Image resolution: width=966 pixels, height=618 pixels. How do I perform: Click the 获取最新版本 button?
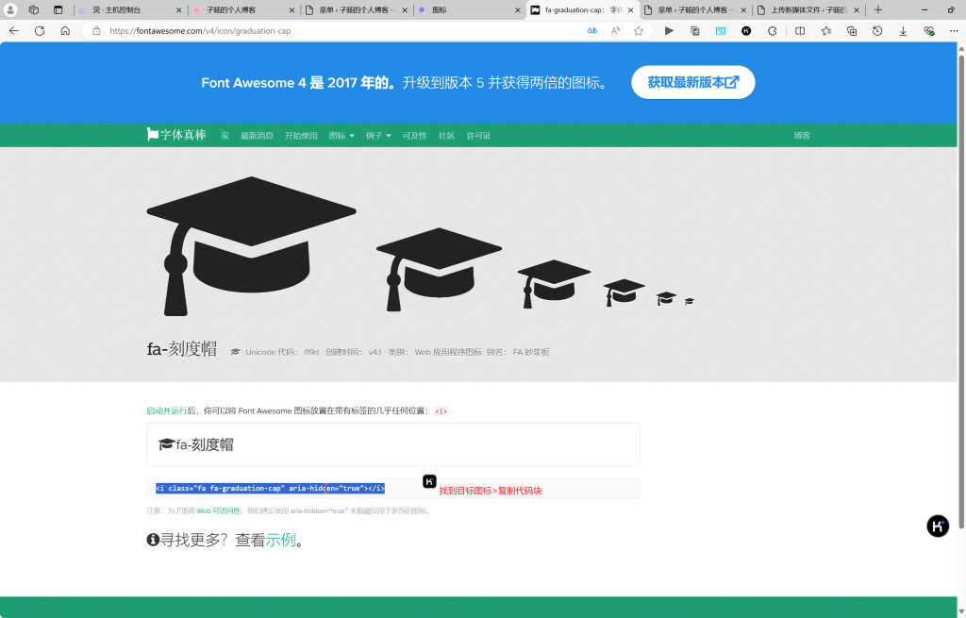pyautogui.click(x=693, y=82)
